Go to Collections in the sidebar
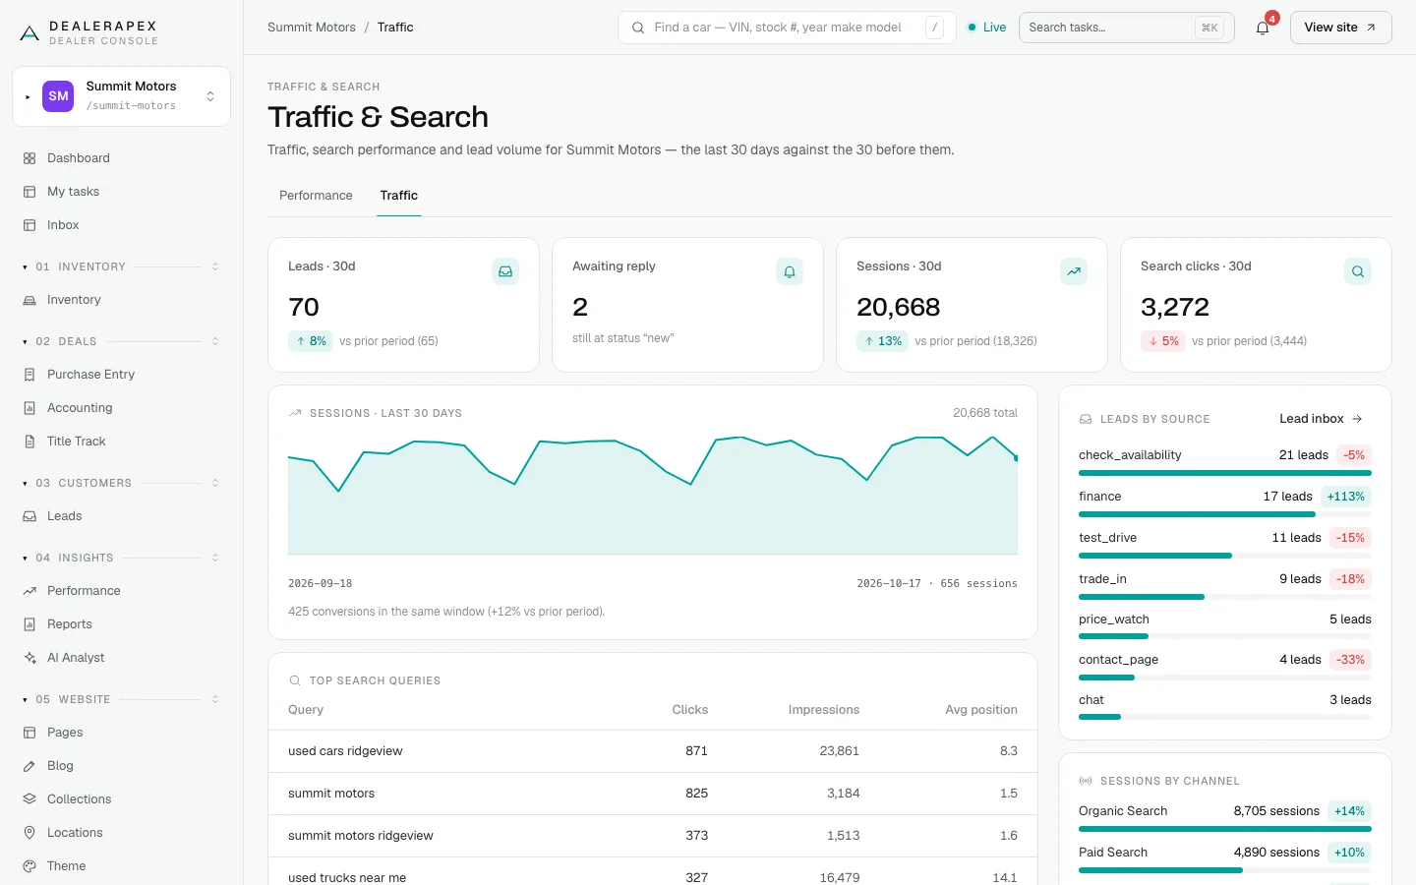The height and width of the screenshot is (885, 1416). pos(121,799)
